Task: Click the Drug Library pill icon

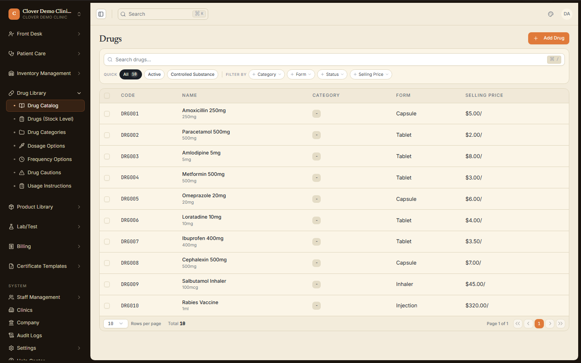Action: click(11, 93)
